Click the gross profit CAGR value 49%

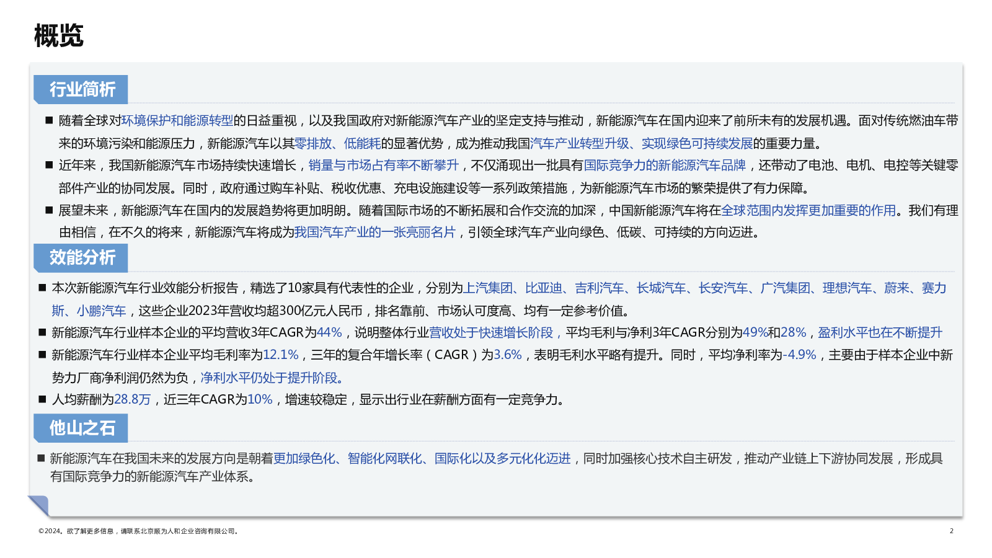[x=755, y=332]
